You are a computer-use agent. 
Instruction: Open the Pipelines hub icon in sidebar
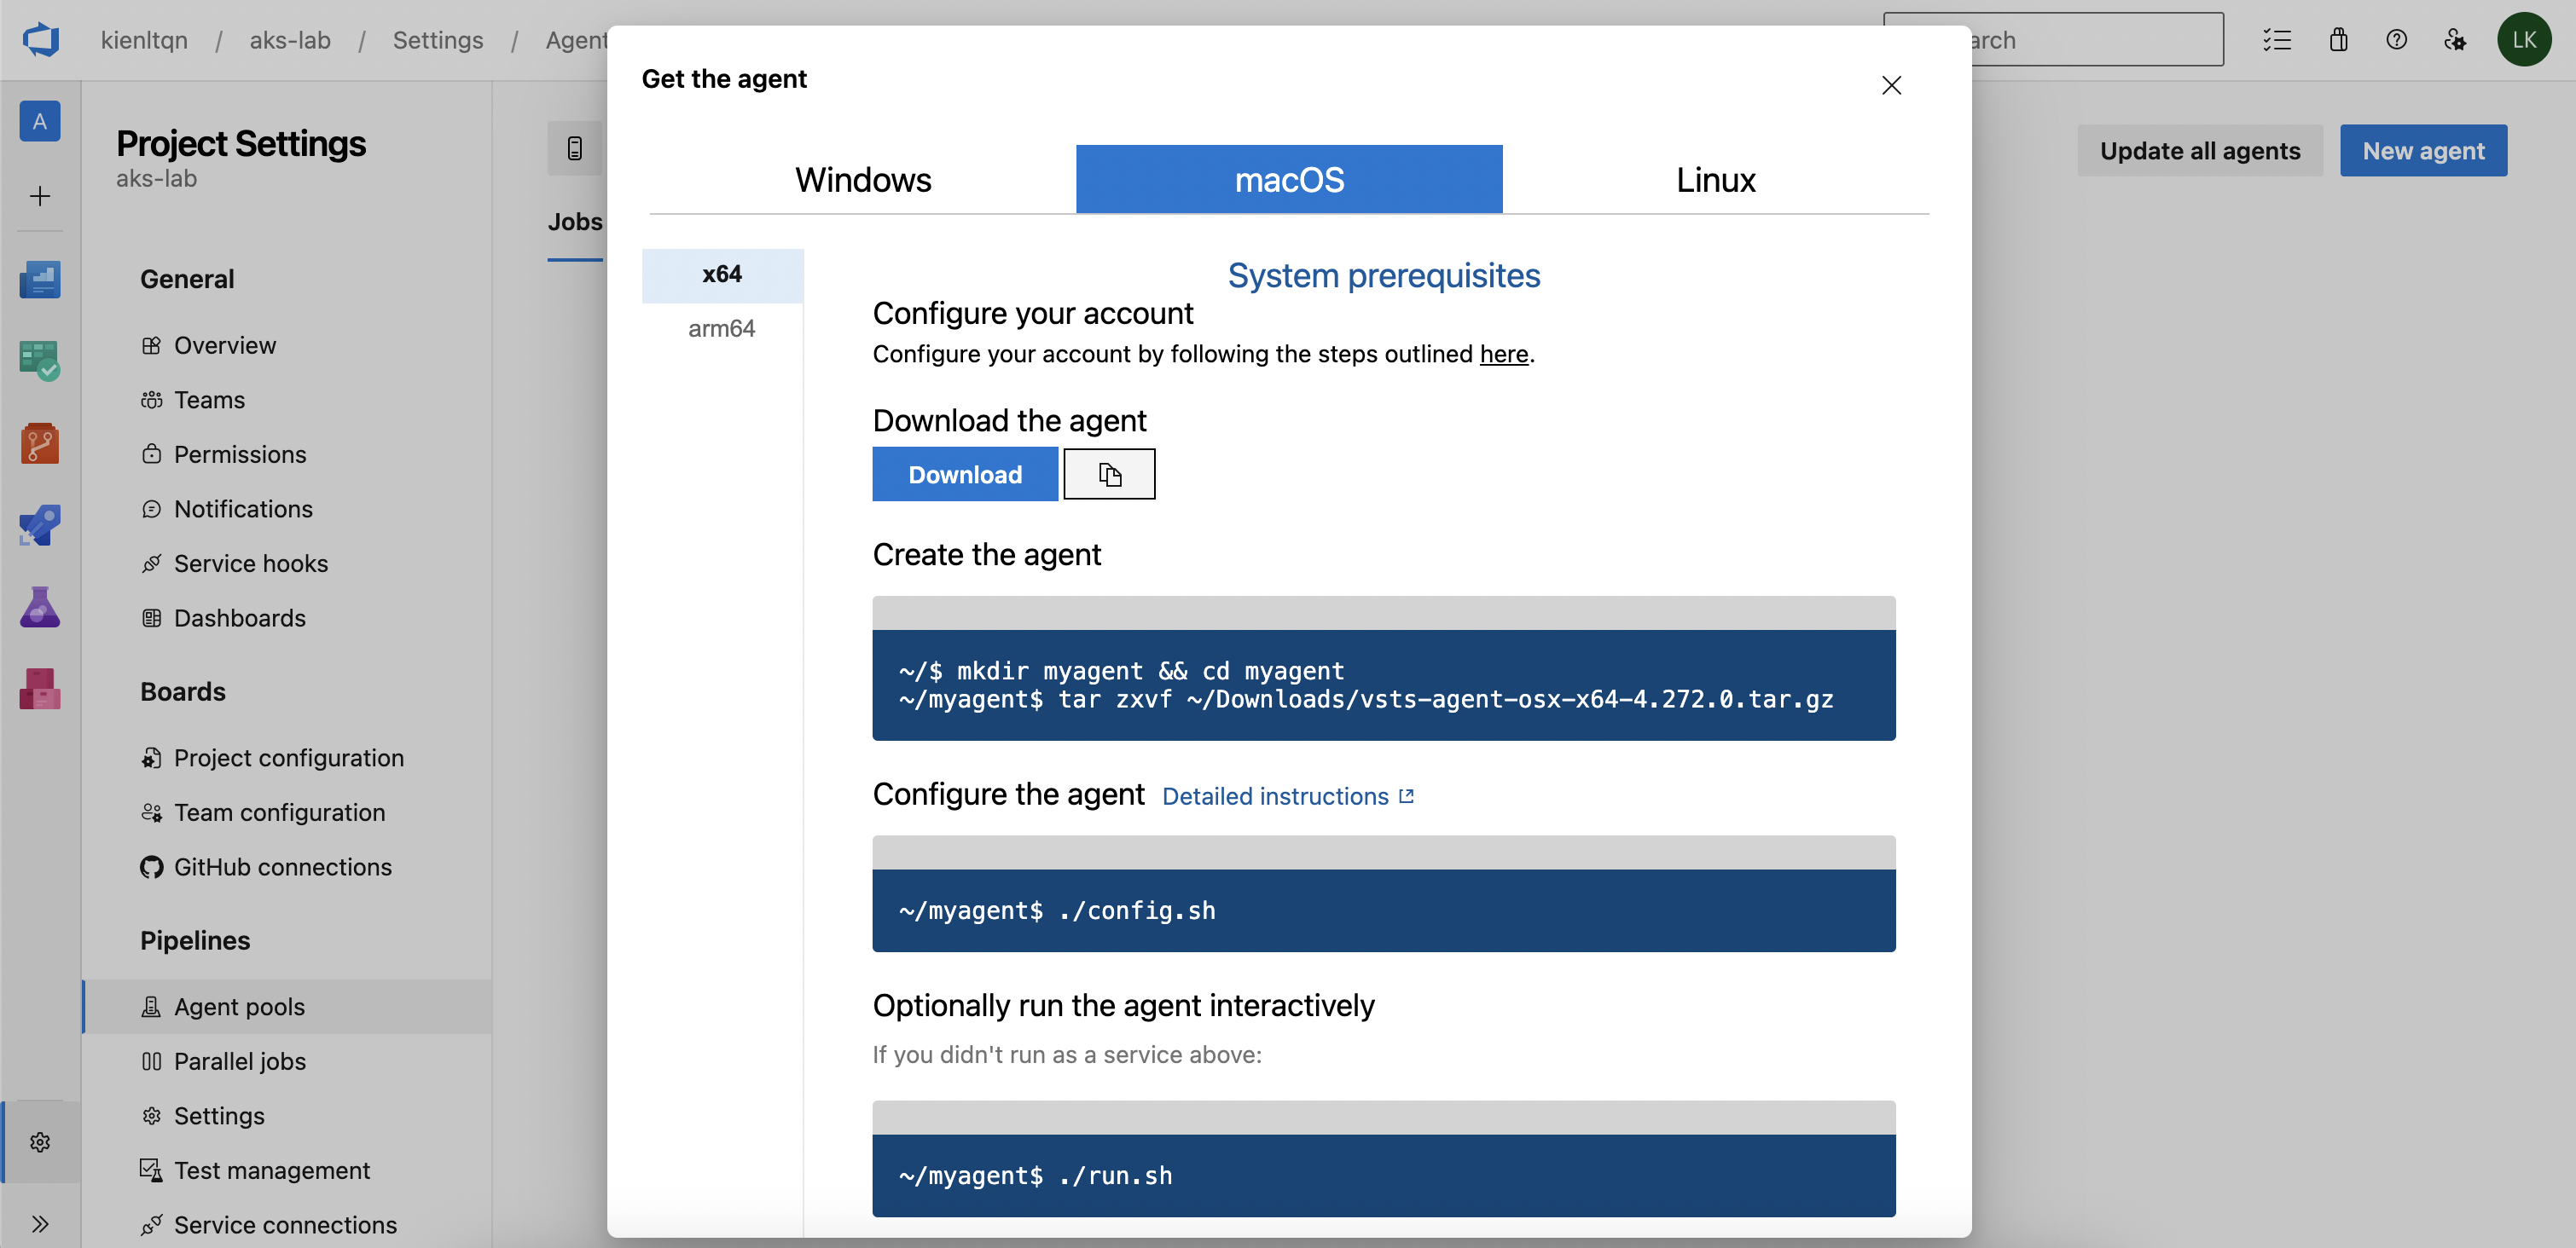point(40,524)
